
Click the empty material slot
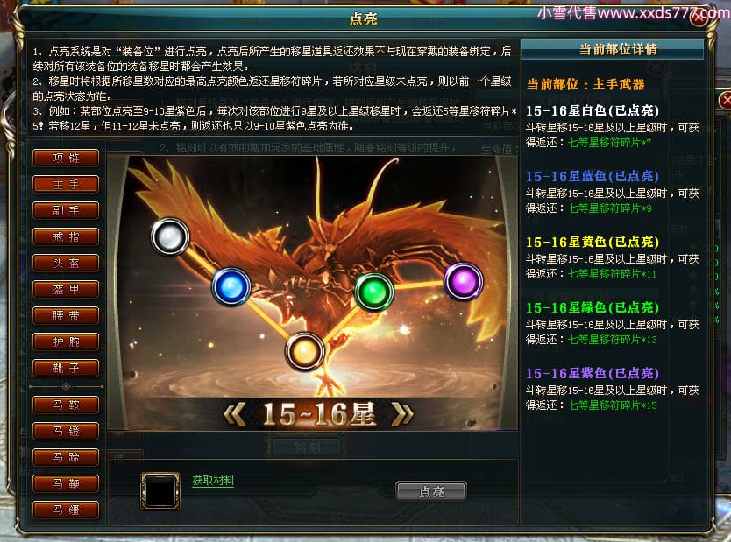[160, 491]
